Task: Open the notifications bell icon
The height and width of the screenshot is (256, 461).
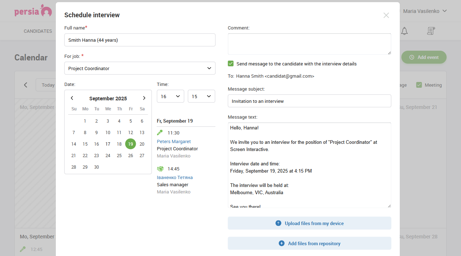Action: [x=404, y=31]
